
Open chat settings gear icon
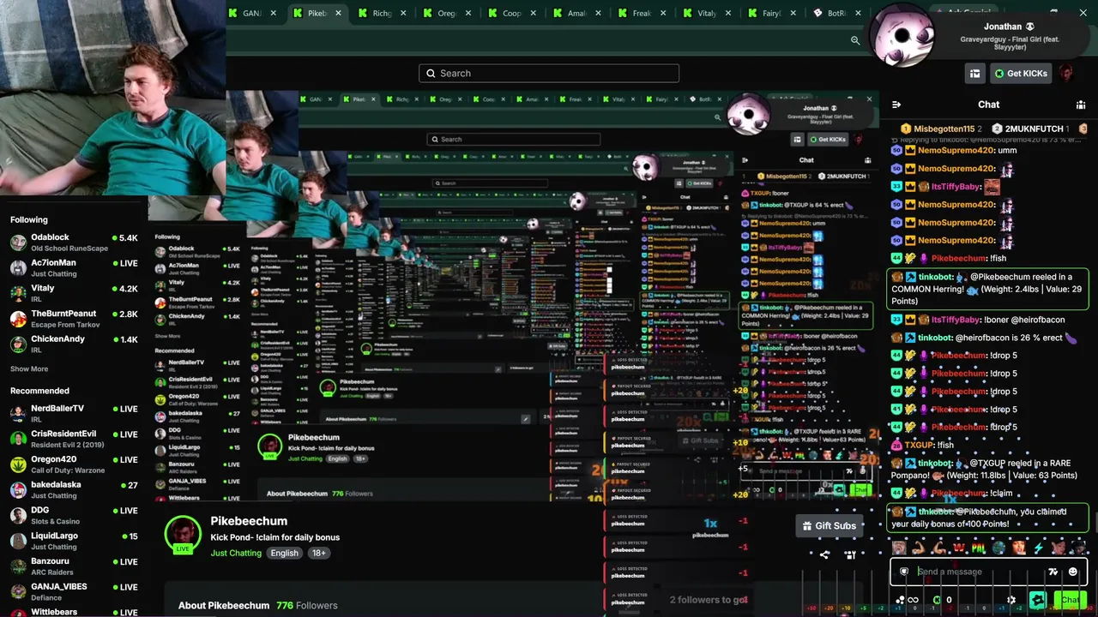click(x=1011, y=600)
